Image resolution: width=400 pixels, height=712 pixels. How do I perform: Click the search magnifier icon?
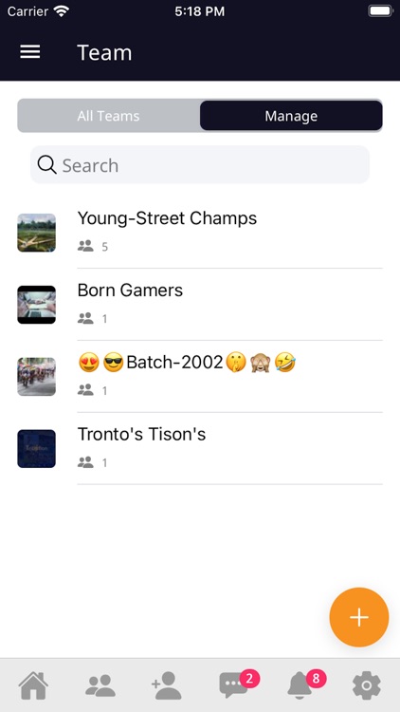click(x=46, y=165)
